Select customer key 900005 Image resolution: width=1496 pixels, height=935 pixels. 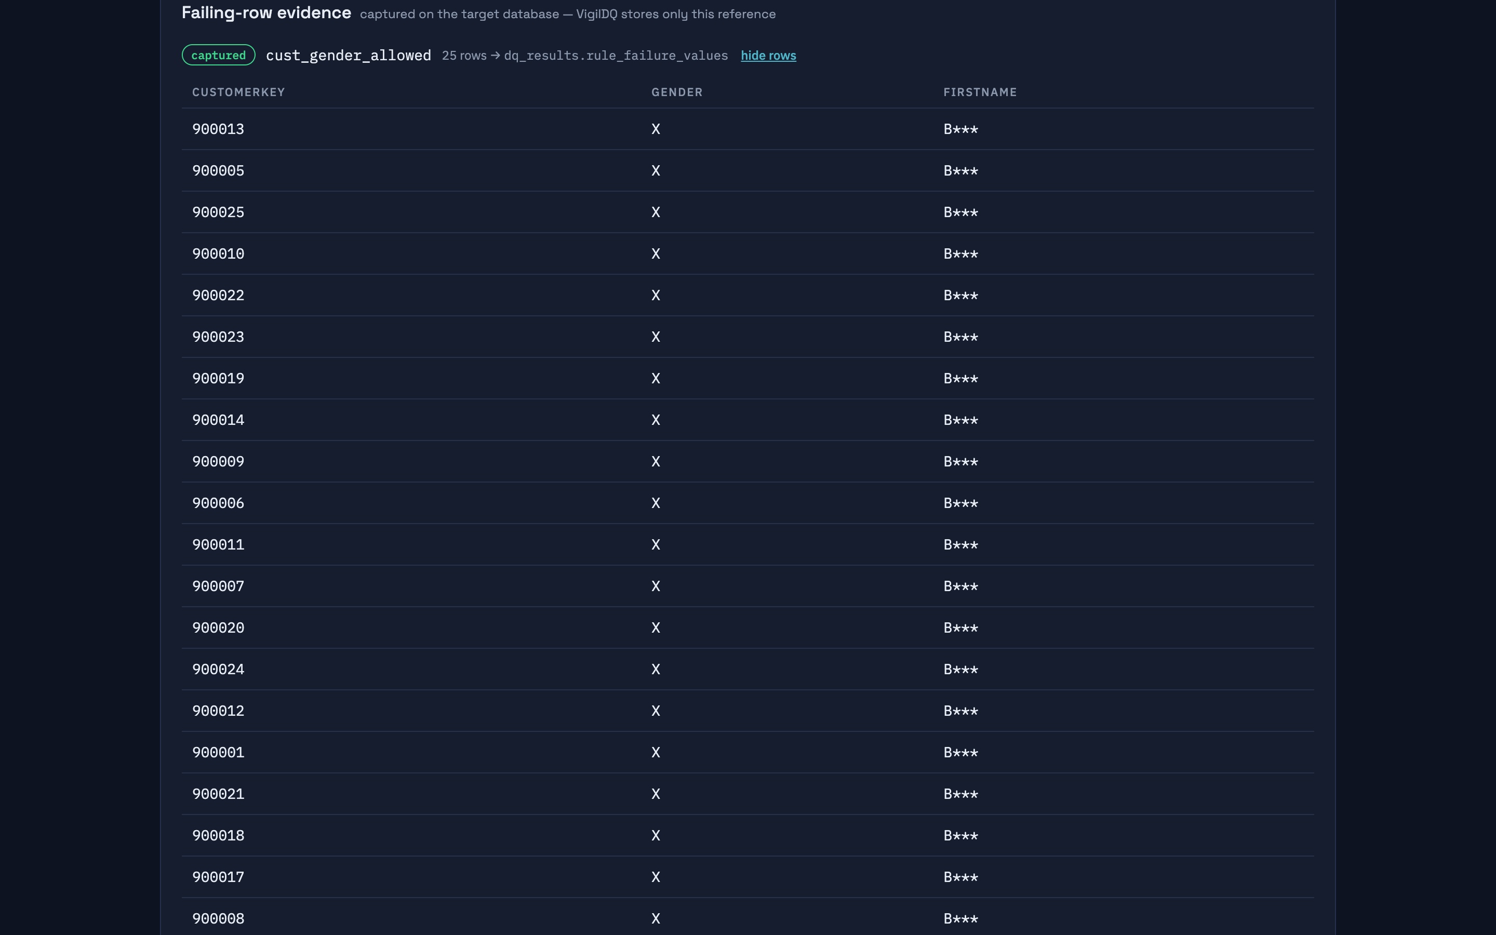[x=218, y=171]
